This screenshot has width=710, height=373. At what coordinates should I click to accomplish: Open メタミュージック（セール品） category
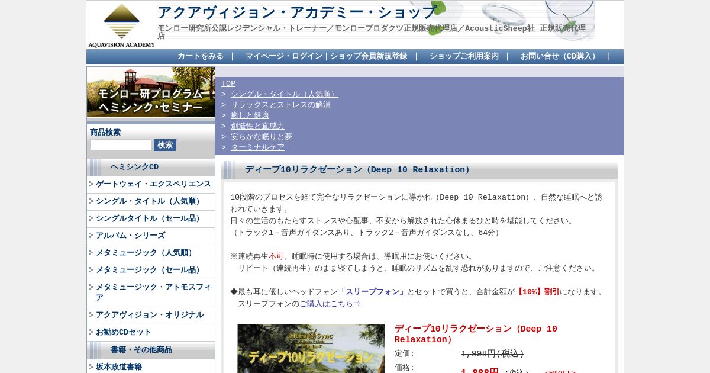[x=150, y=270]
